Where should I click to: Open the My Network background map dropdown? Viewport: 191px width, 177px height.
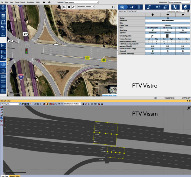[x=86, y=6]
